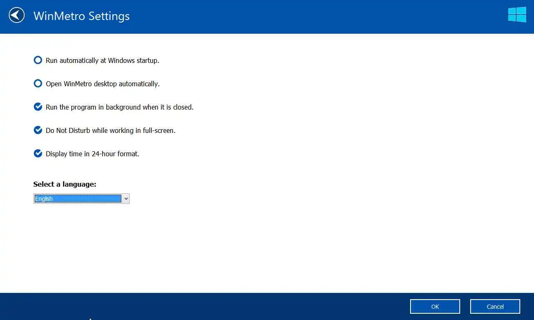
Task: Click 'Open WinMetro desktop automatically.' text
Action: pos(103,84)
